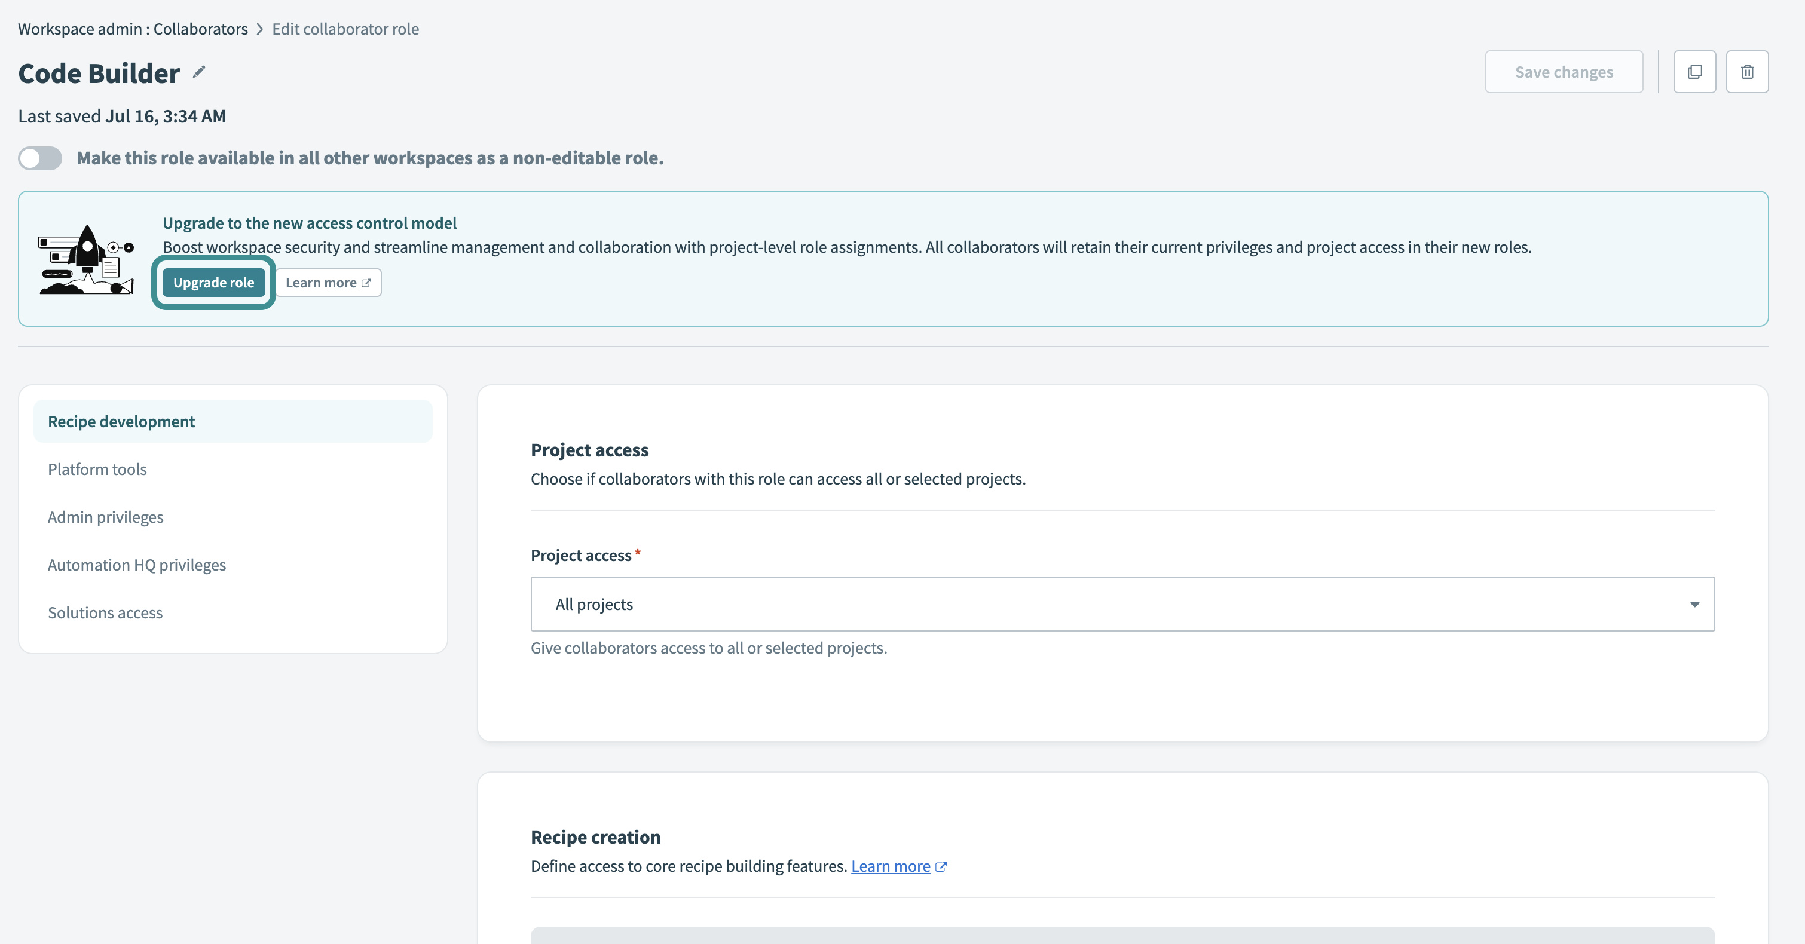Image resolution: width=1805 pixels, height=944 pixels.
Task: Click external link icon on Learn more button
Action: [x=366, y=283]
